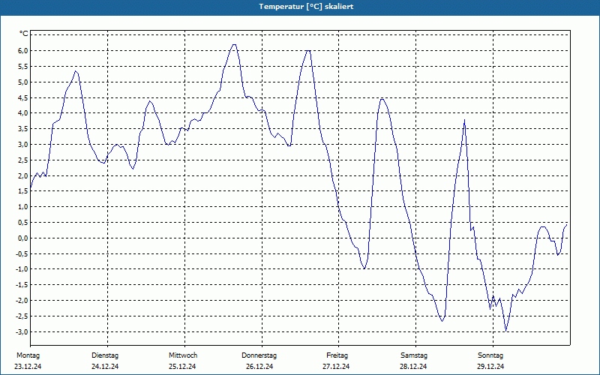Click the '0,5' y-axis value
600x375 pixels.
[x=23, y=223]
